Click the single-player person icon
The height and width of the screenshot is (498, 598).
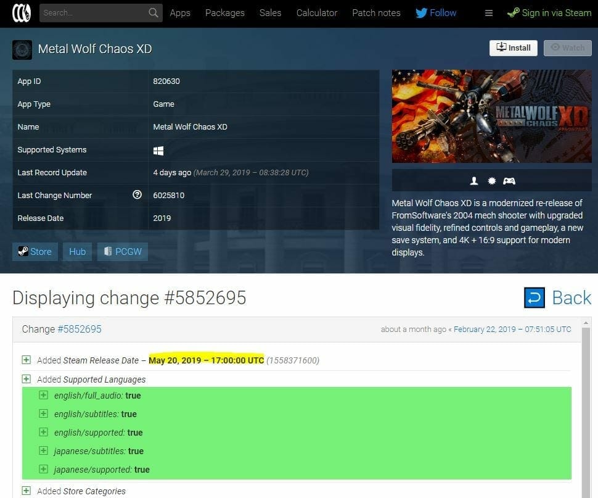tap(474, 181)
